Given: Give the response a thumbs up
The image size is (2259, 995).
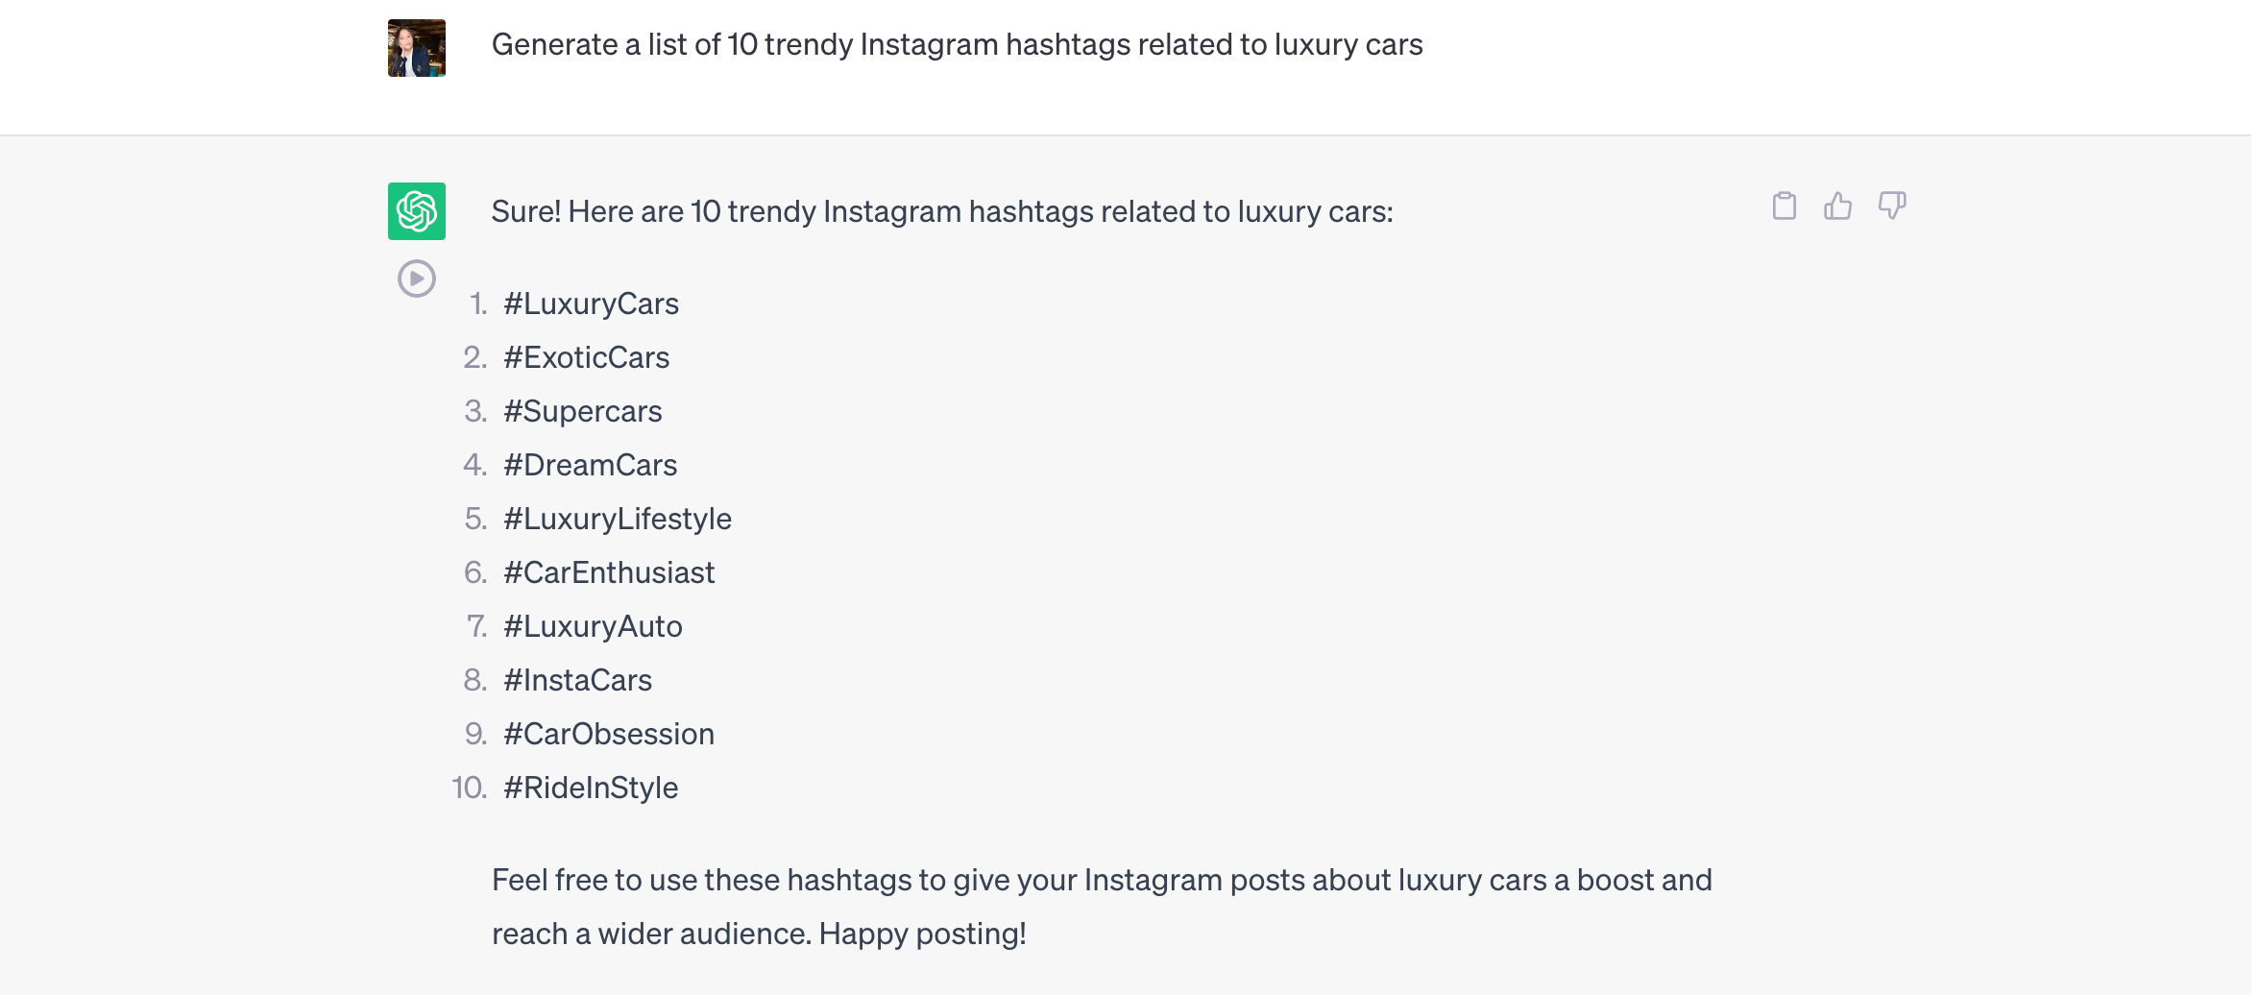Looking at the screenshot, I should point(1837,206).
